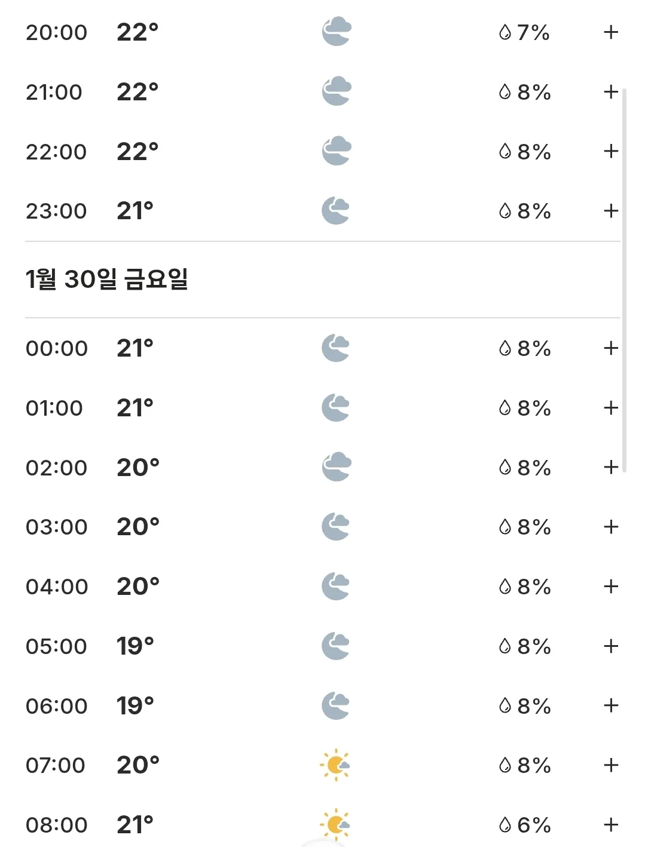This screenshot has height=847, width=645.
Task: Click the mostly sunny icon at 07:00
Action: pos(335,765)
